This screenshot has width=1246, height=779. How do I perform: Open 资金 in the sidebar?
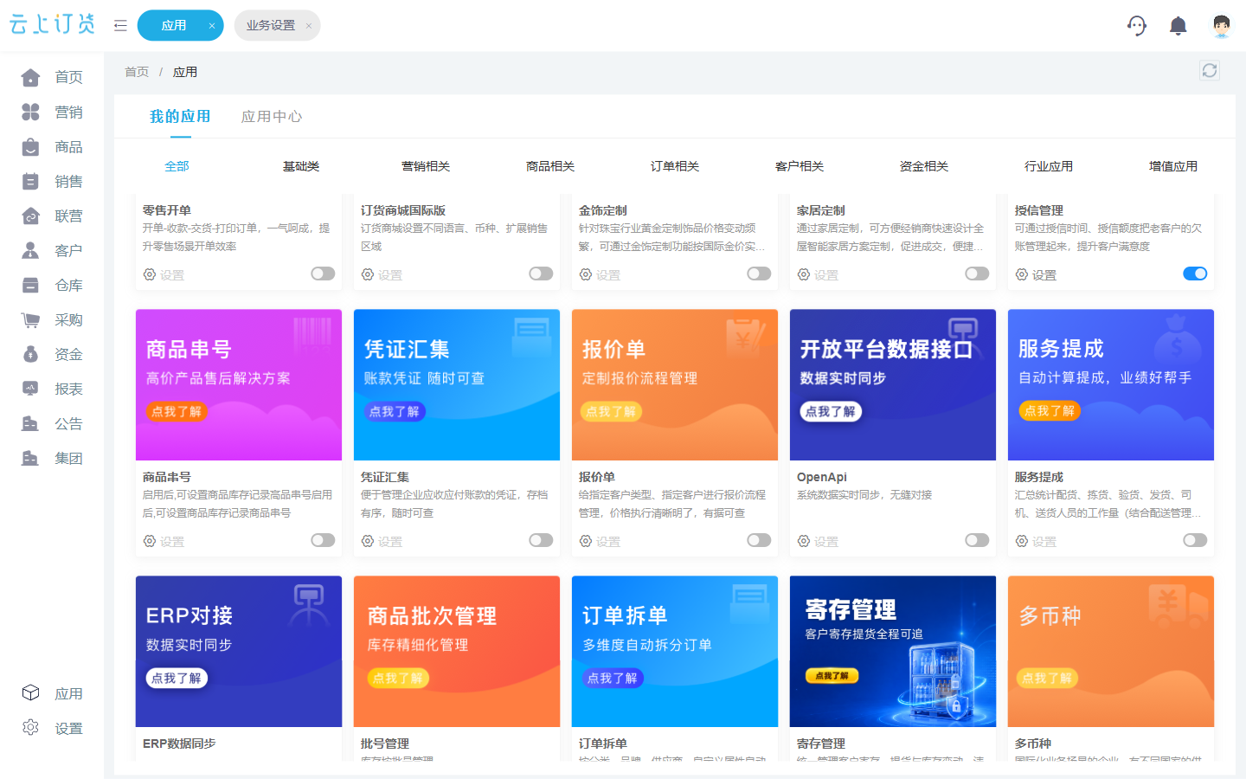(x=52, y=355)
